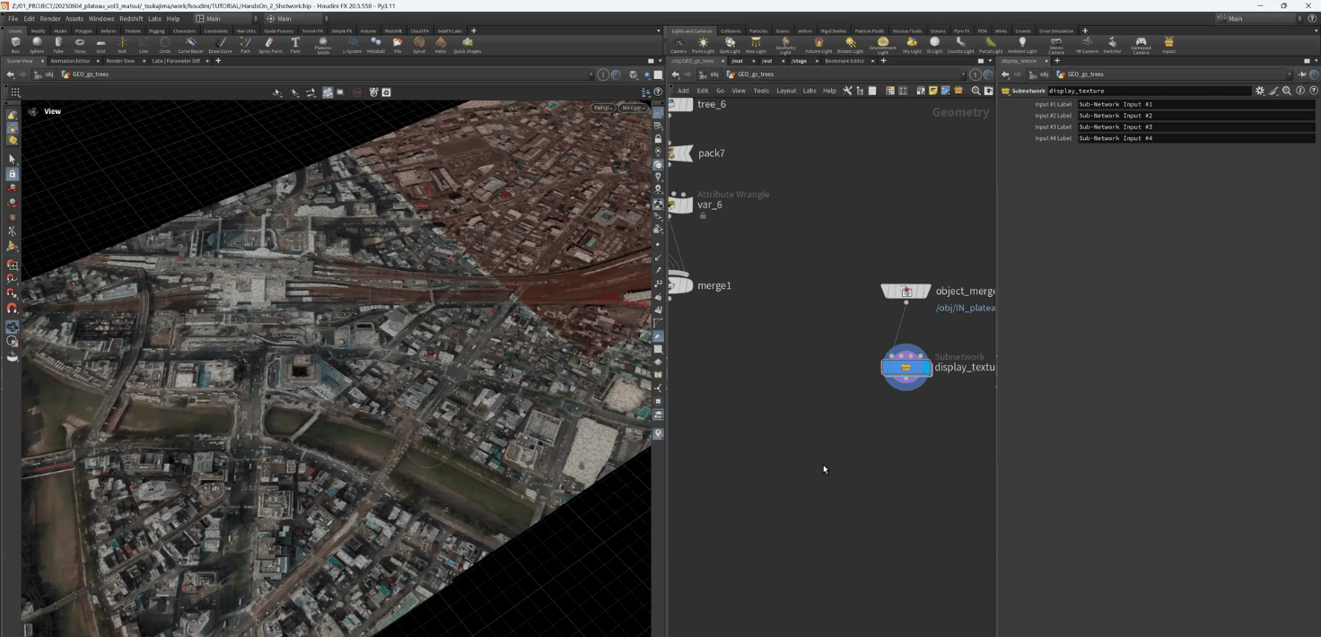Click the parameter pane gear settings icon
The width and height of the screenshot is (1321, 637).
pyautogui.click(x=1260, y=91)
